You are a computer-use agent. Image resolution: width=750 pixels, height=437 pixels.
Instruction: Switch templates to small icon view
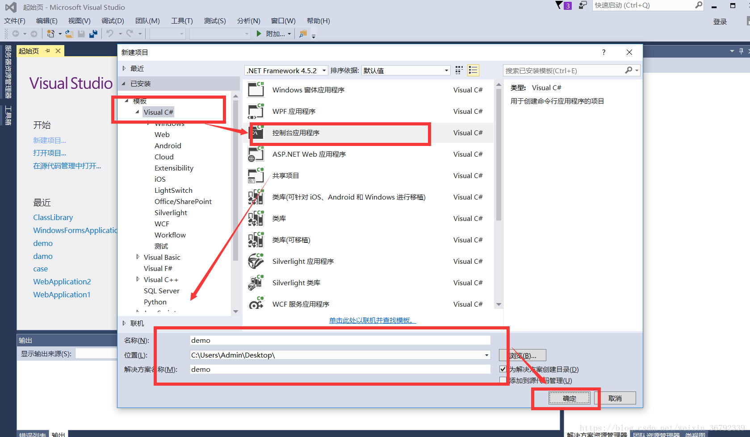click(459, 70)
